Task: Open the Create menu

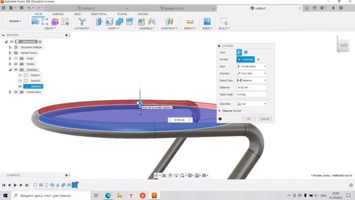Action: pyautogui.click(x=50, y=28)
